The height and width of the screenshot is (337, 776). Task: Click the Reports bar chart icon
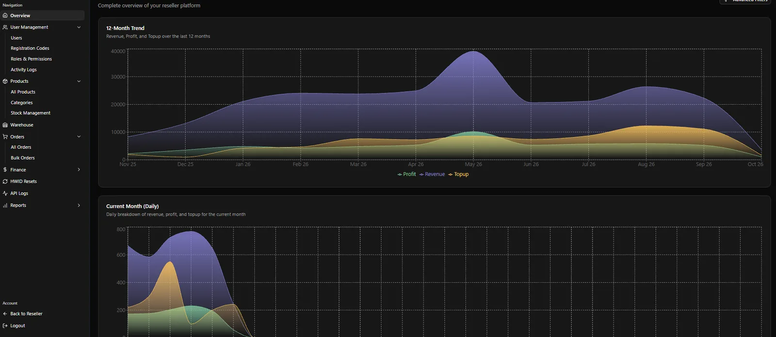[5, 205]
